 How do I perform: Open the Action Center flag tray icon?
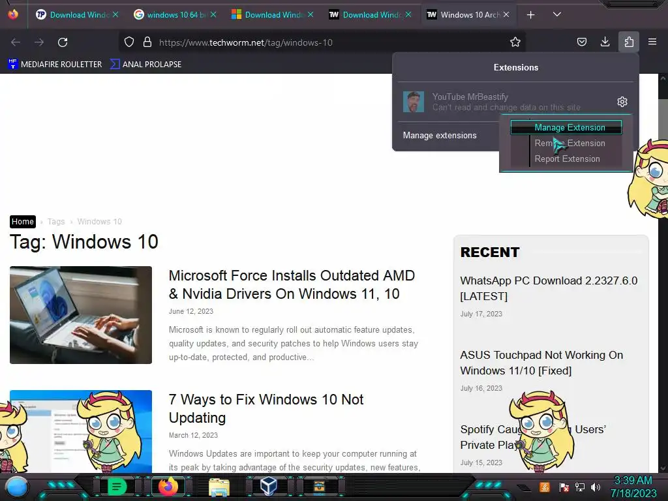click(x=564, y=487)
